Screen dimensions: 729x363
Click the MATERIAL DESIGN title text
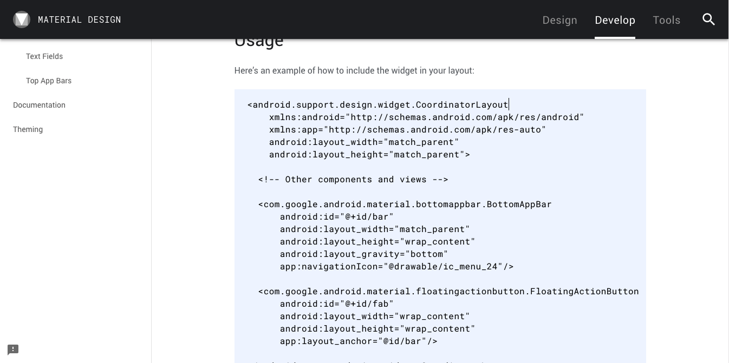[80, 19]
